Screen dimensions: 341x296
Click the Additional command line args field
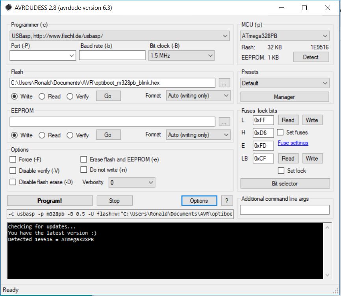284,210
